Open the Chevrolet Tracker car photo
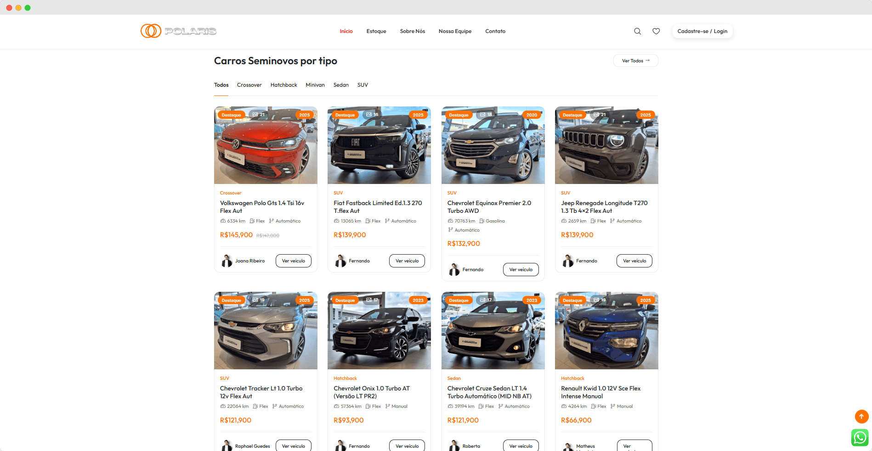The width and height of the screenshot is (872, 451). click(x=266, y=331)
